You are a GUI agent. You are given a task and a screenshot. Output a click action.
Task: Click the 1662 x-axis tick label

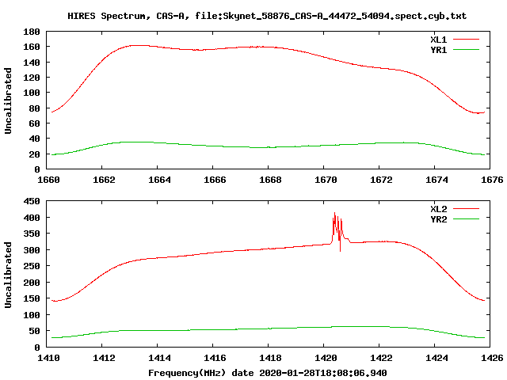(x=104, y=180)
